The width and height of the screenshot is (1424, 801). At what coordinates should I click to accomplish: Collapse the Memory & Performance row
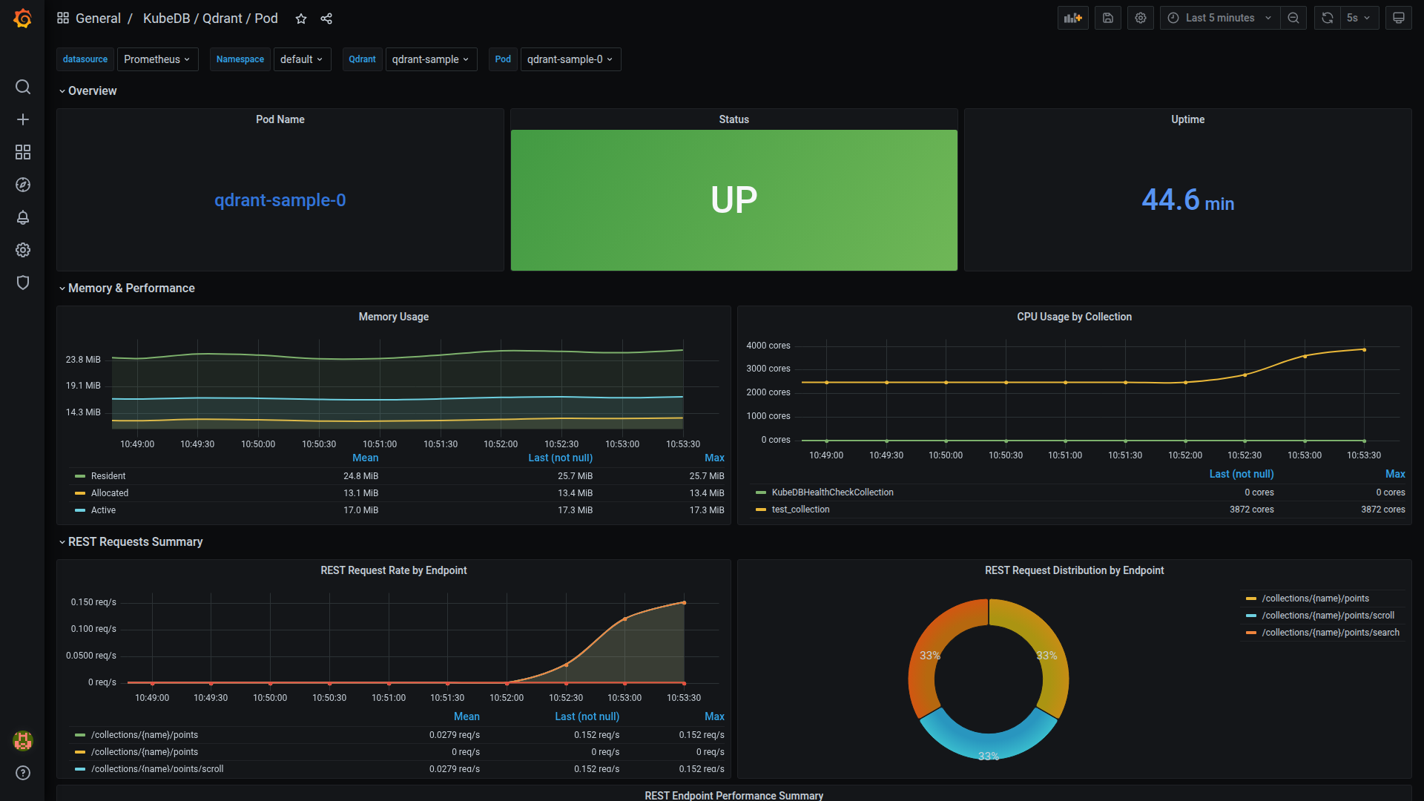[127, 288]
